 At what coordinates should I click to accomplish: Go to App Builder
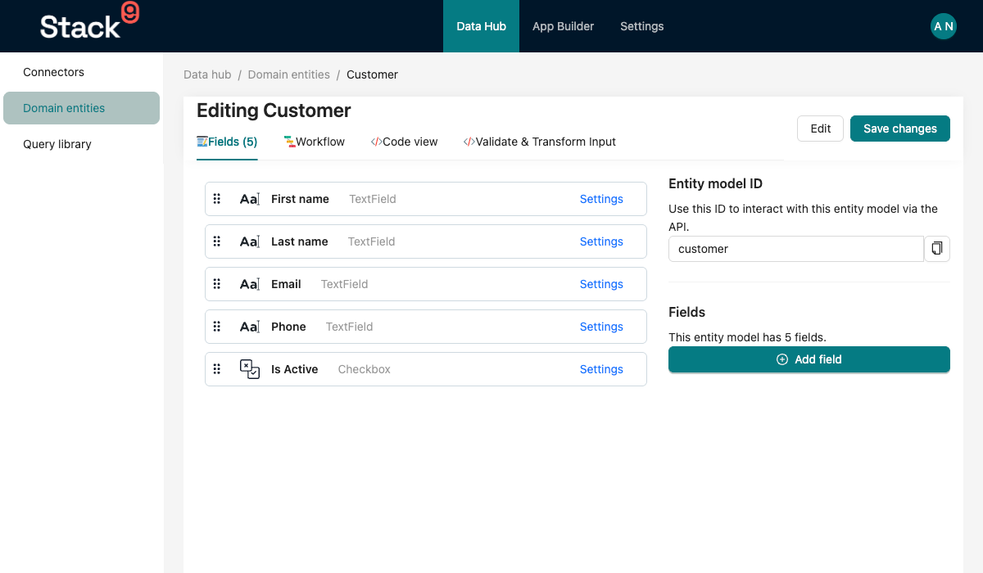point(564,26)
